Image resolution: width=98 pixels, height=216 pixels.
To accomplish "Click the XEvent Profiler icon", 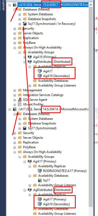I will point(20,104).
